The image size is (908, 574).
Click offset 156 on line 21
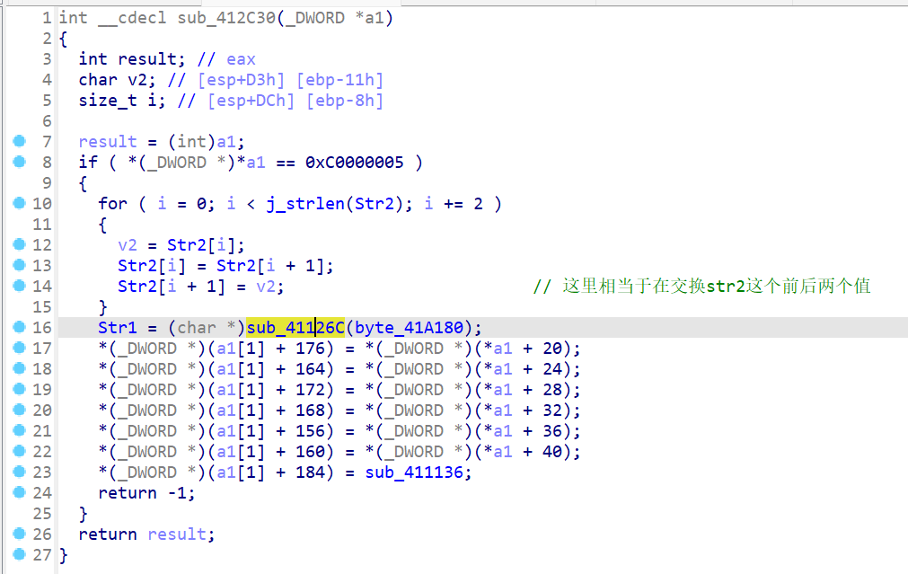click(311, 431)
